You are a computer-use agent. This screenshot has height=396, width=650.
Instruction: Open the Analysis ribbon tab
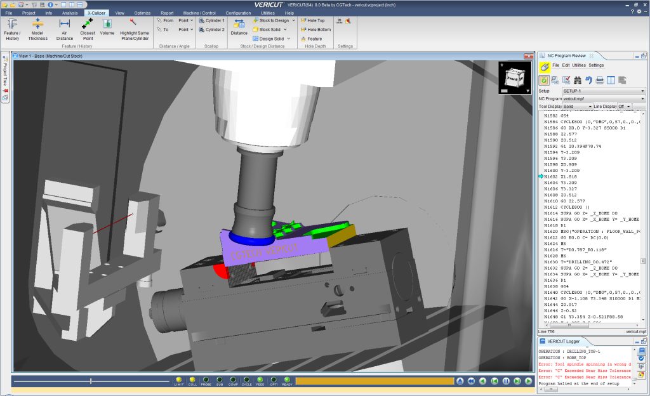pos(70,13)
